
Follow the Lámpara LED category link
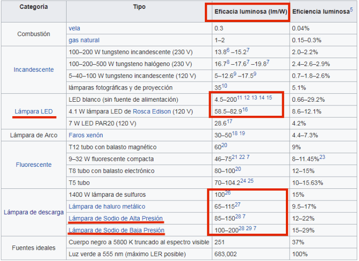[33, 112]
